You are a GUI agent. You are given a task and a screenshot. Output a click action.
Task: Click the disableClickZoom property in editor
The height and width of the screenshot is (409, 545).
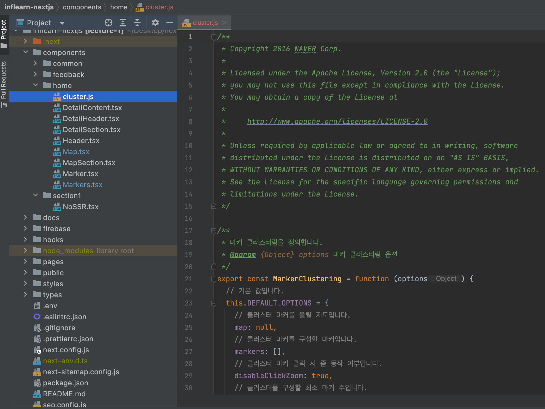click(x=269, y=376)
